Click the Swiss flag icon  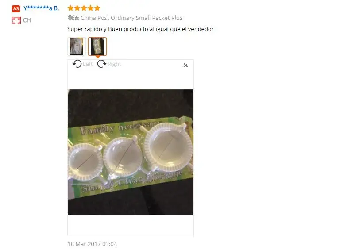[16, 20]
